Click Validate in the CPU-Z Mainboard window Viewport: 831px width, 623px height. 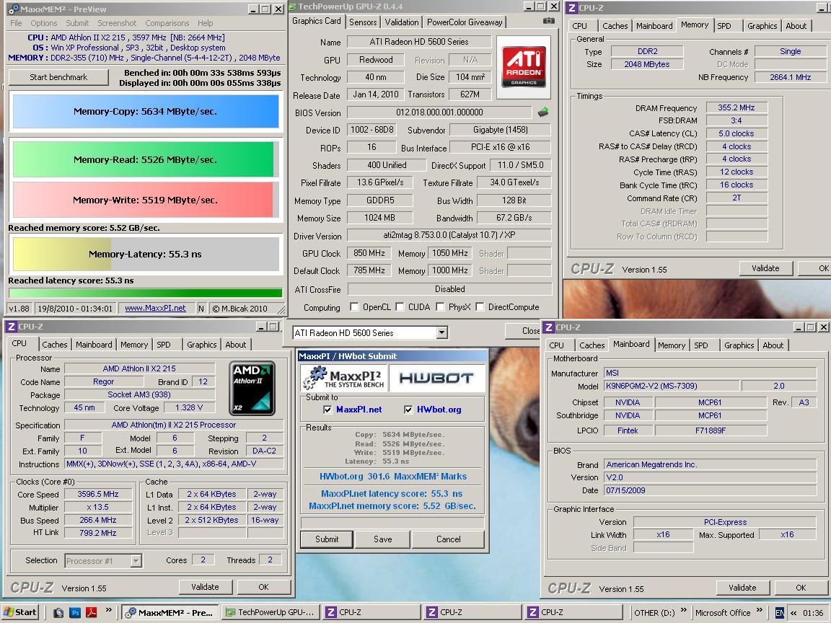(x=742, y=588)
